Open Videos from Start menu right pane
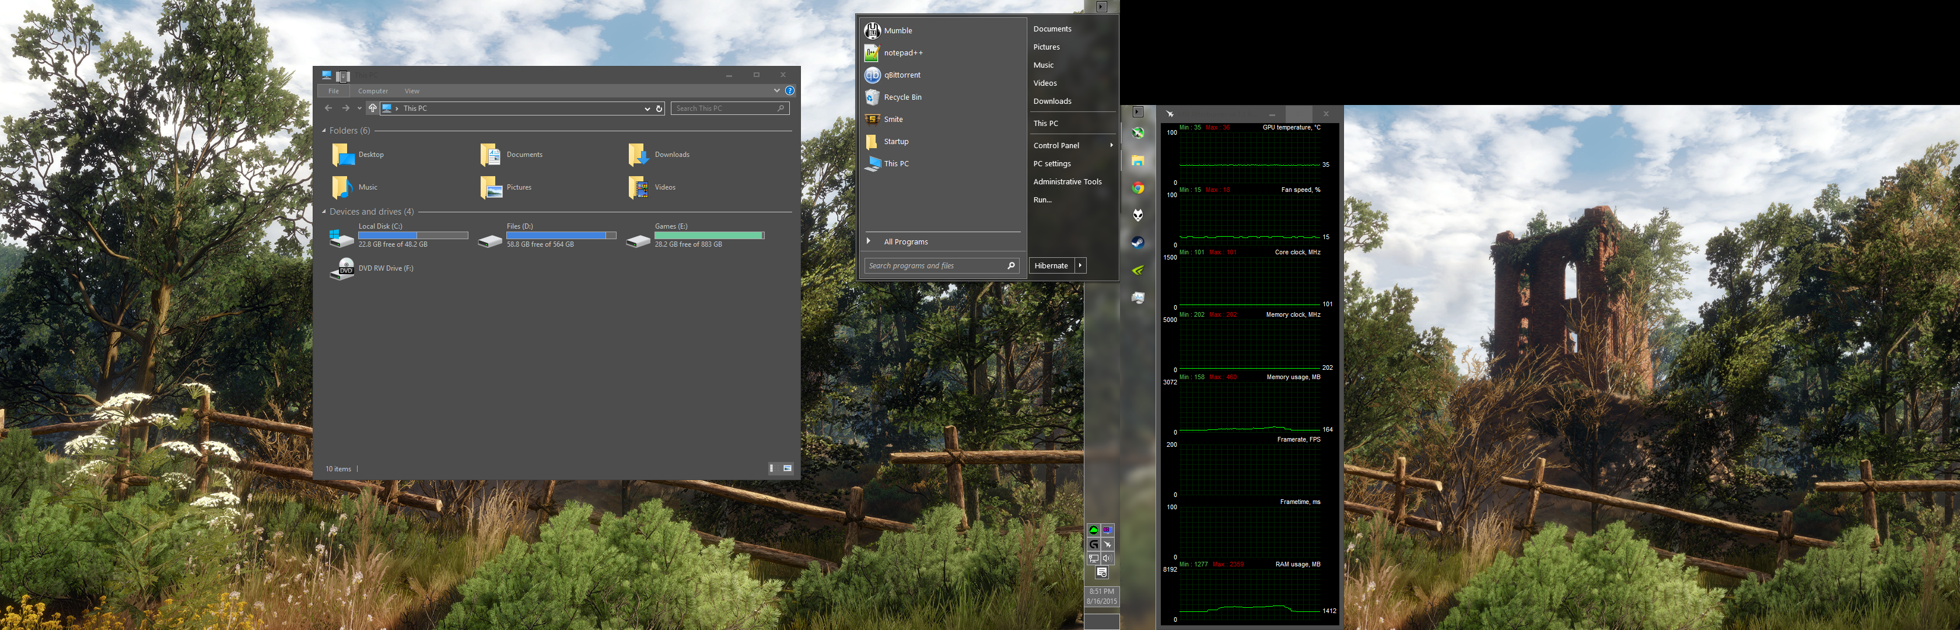The height and width of the screenshot is (630, 1960). (1045, 83)
